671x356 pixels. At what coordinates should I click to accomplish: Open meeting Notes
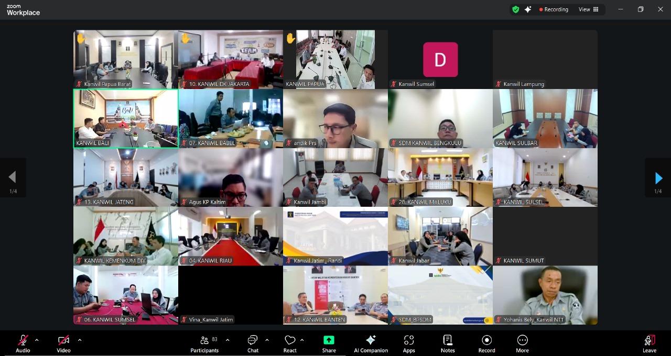tap(448, 343)
